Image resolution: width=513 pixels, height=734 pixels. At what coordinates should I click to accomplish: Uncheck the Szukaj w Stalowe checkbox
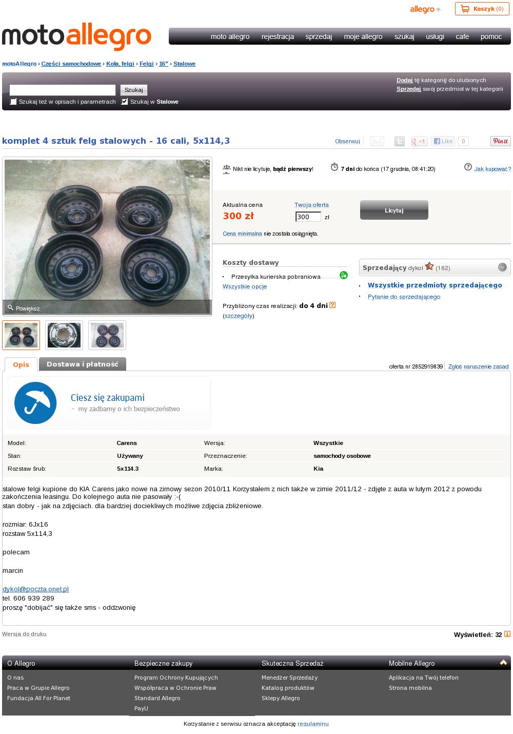click(x=125, y=102)
